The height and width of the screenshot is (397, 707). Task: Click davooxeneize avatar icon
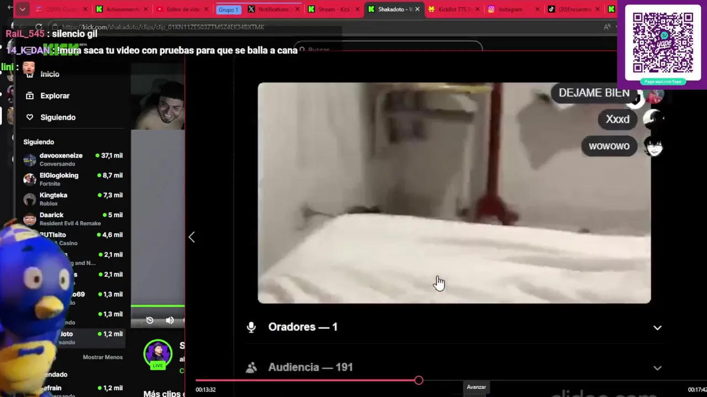pyautogui.click(x=30, y=160)
